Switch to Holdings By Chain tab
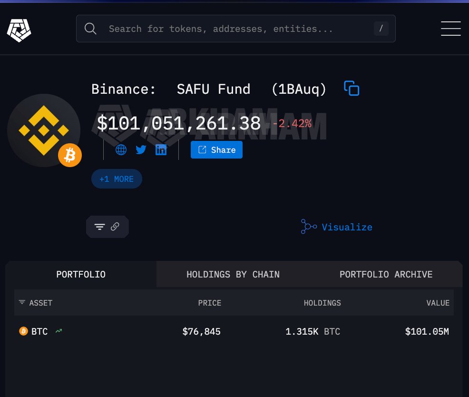The height and width of the screenshot is (397, 469). (x=233, y=274)
